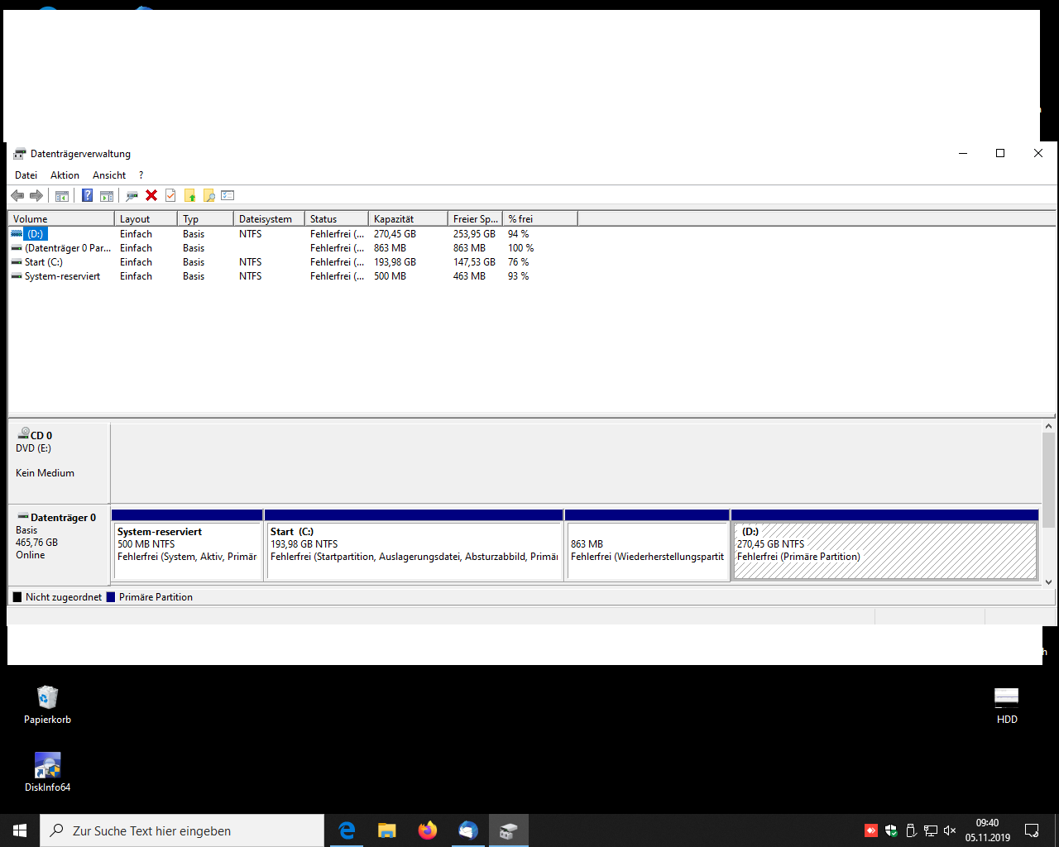Screen dimensions: 1059x847
Task: Click the Datenträger 0 disk label panel
Action: 59,544
